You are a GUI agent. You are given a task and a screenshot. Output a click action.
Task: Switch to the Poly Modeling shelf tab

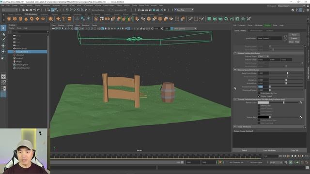(31, 14)
